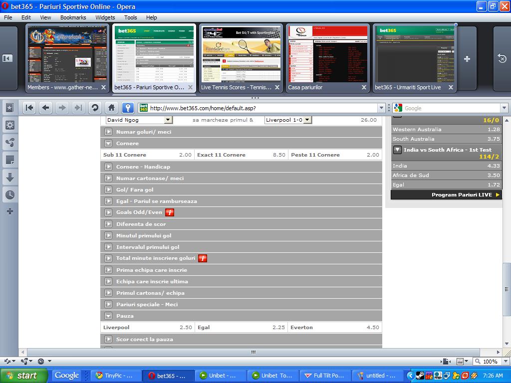Bet on Sub 11 Cornere at 2.00
Screen dimensions: 511x383
tap(147, 155)
